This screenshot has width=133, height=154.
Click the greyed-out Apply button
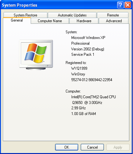[118, 147]
